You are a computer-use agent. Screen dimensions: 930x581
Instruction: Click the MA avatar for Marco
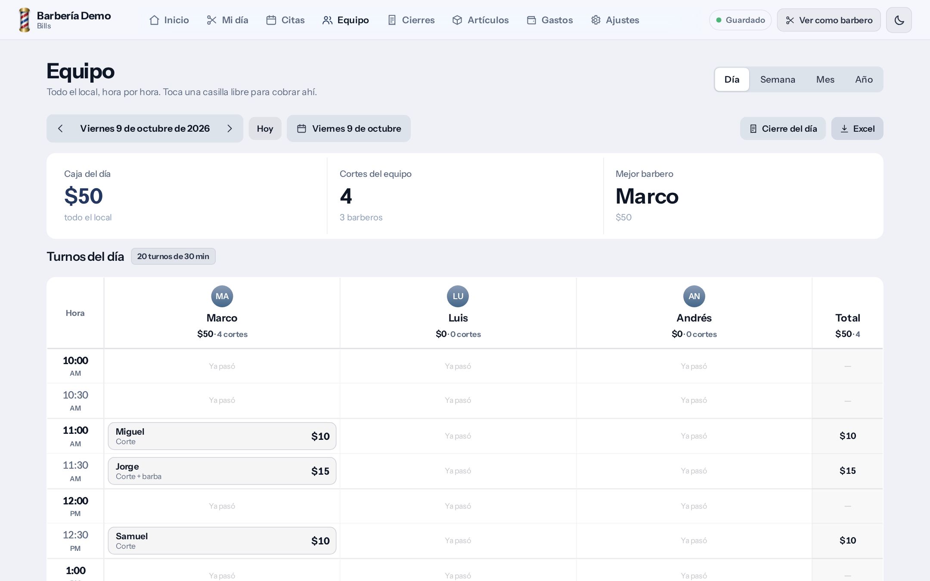point(222,296)
